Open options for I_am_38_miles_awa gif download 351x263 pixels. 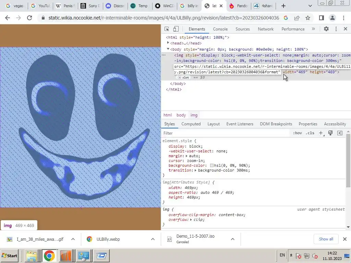(73, 239)
